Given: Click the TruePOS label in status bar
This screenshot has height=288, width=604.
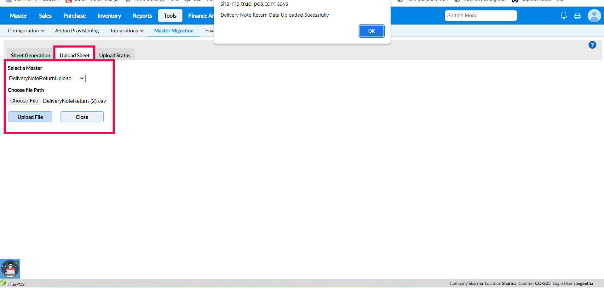Looking at the screenshot, I should click(x=16, y=284).
